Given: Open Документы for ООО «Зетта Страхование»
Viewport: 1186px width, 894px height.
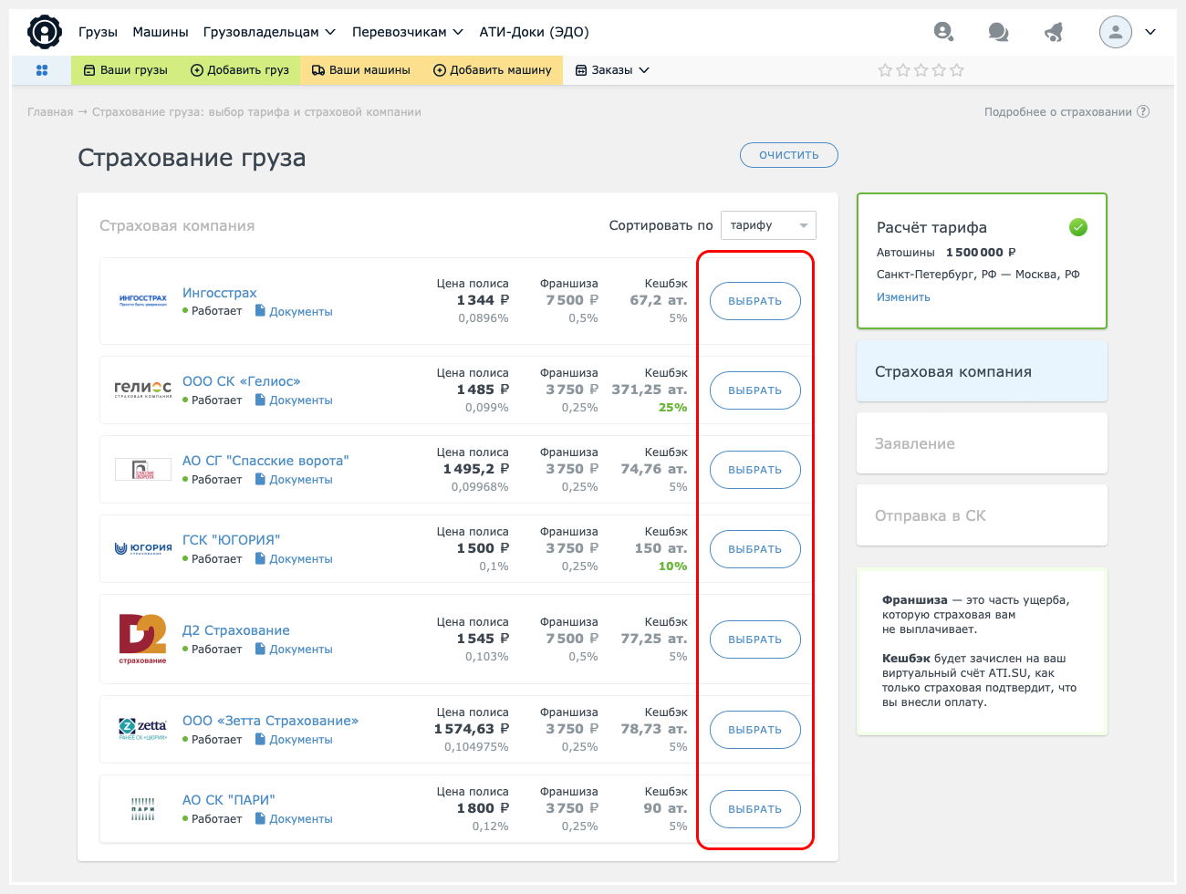Looking at the screenshot, I should [x=293, y=739].
